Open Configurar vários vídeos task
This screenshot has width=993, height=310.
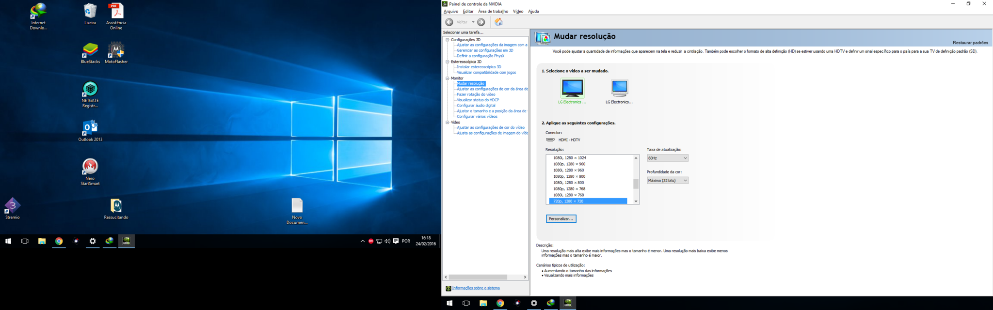coord(477,116)
